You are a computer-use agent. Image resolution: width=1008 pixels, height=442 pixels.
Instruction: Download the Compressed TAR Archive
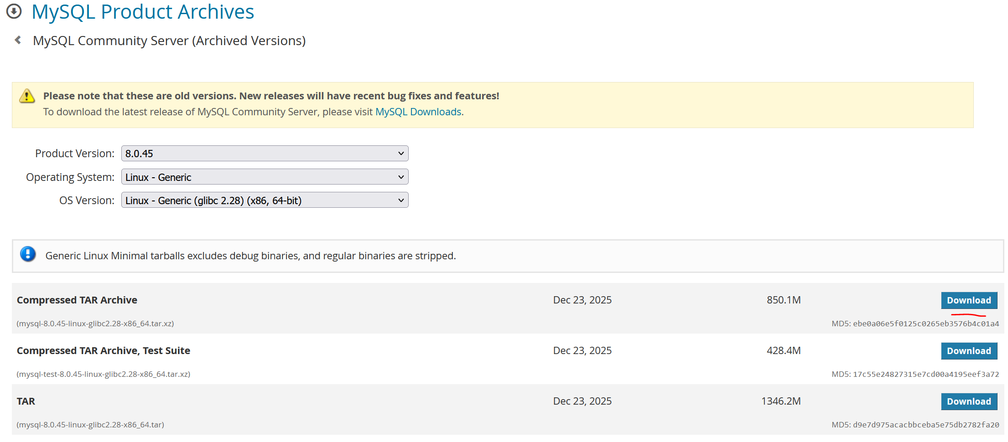pyautogui.click(x=969, y=300)
